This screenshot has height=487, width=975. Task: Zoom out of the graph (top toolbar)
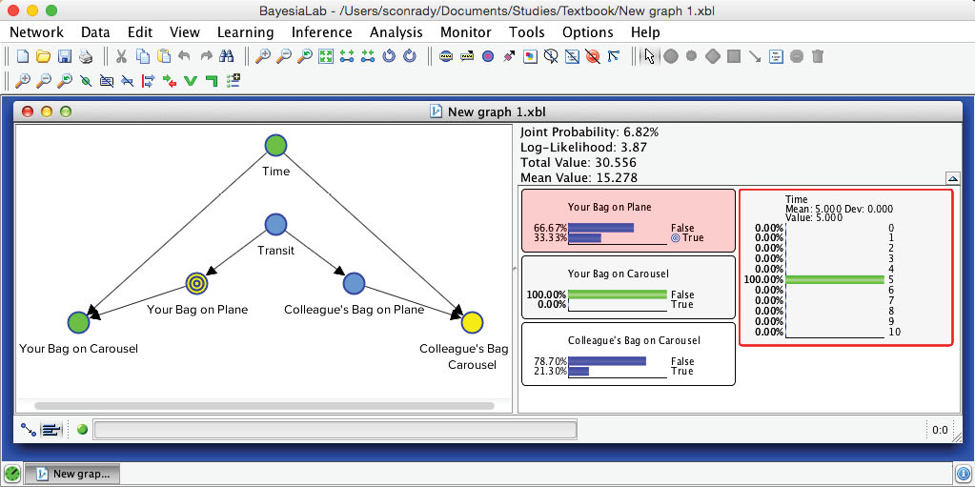[x=284, y=56]
